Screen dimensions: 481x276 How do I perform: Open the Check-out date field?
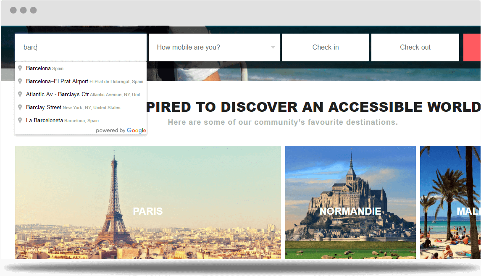[415, 47]
